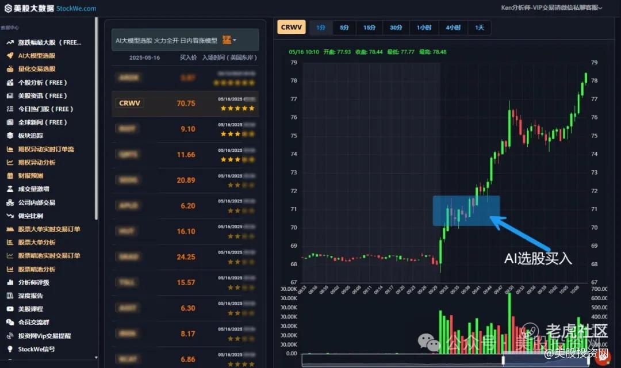
Task: Click the sidebar vertical scrollbar thumb
Action: (x=96, y=119)
